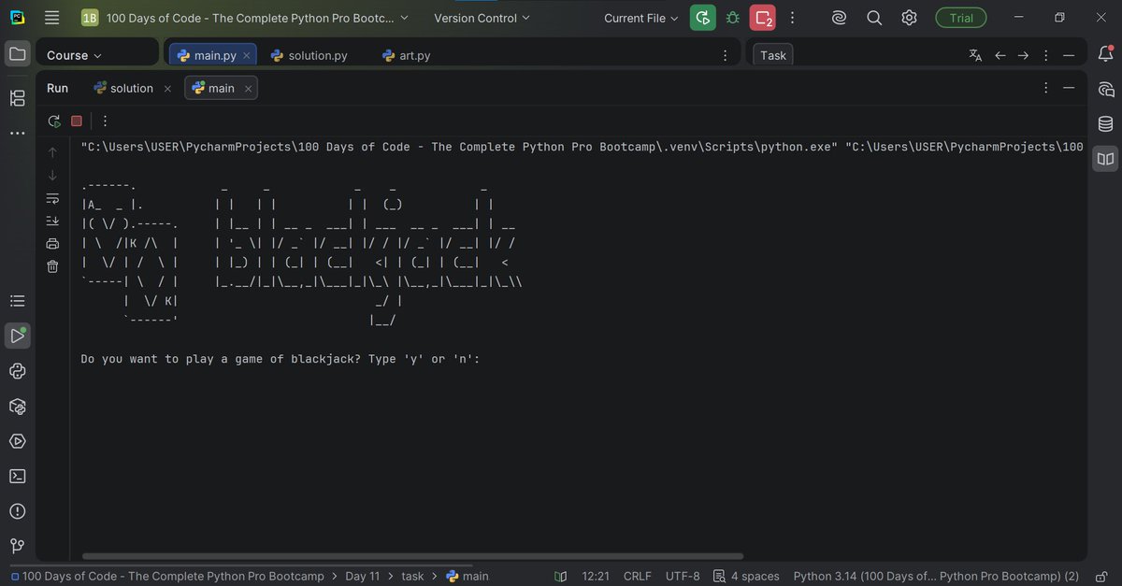Open the Python Console tool window
Viewport: 1122px width, 586px height.
[17, 370]
